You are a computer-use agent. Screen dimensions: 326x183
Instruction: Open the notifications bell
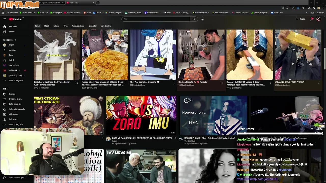pyautogui.click(x=311, y=19)
